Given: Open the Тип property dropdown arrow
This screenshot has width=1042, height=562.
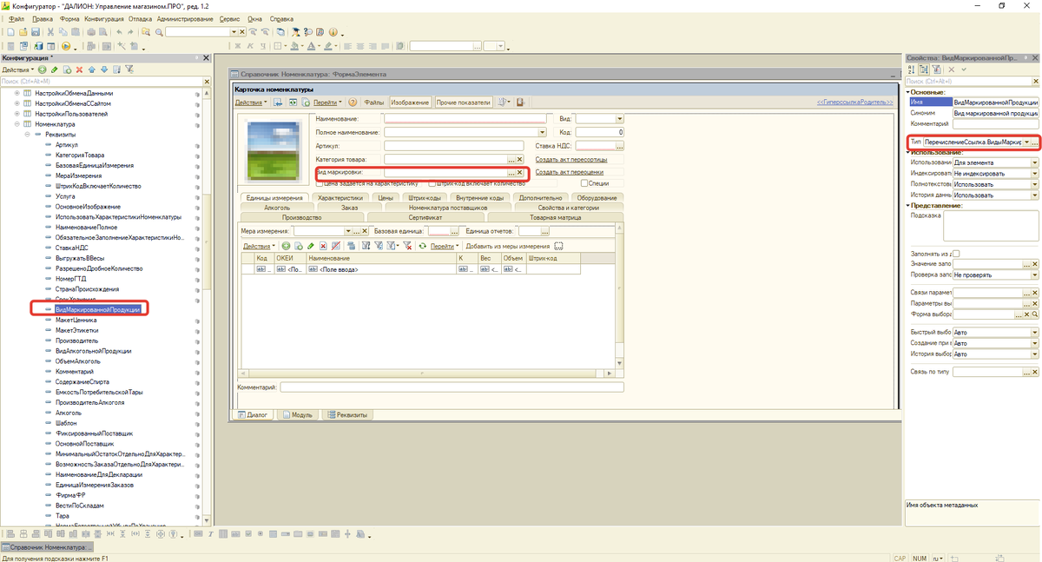Looking at the screenshot, I should click(x=1026, y=142).
